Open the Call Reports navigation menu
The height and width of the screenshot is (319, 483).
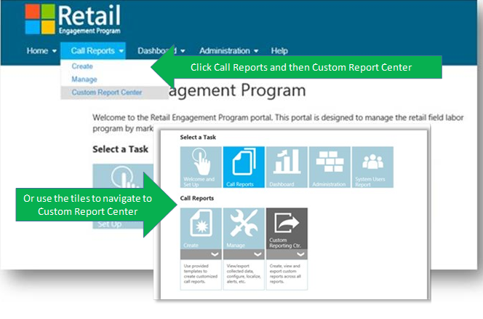(x=97, y=51)
